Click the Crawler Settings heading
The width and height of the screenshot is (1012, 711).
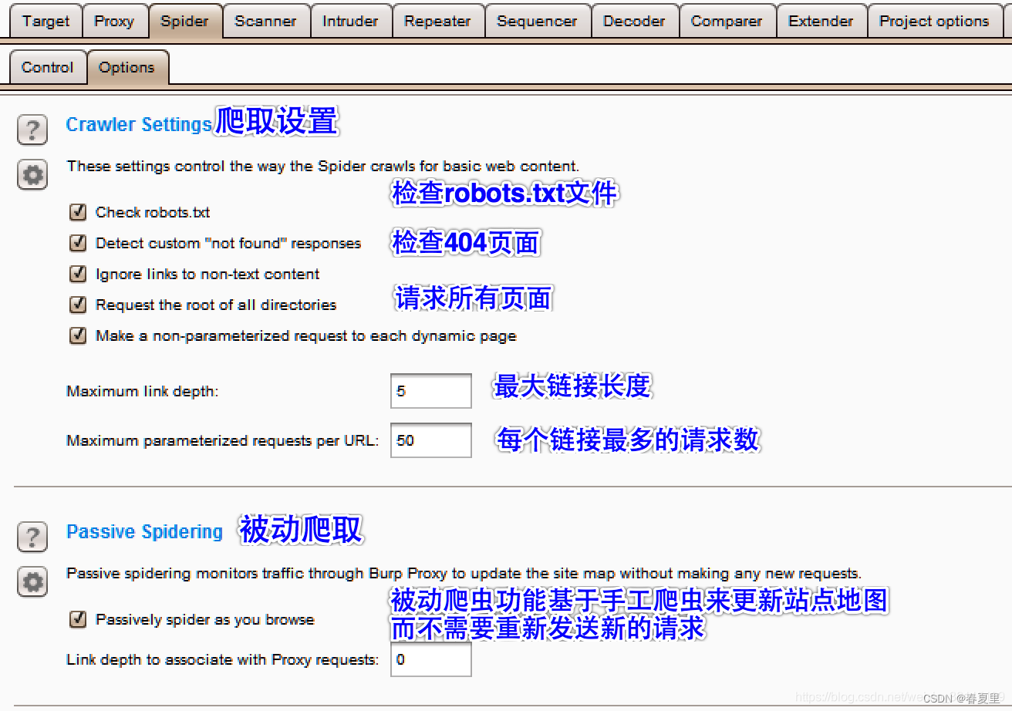pyautogui.click(x=139, y=124)
